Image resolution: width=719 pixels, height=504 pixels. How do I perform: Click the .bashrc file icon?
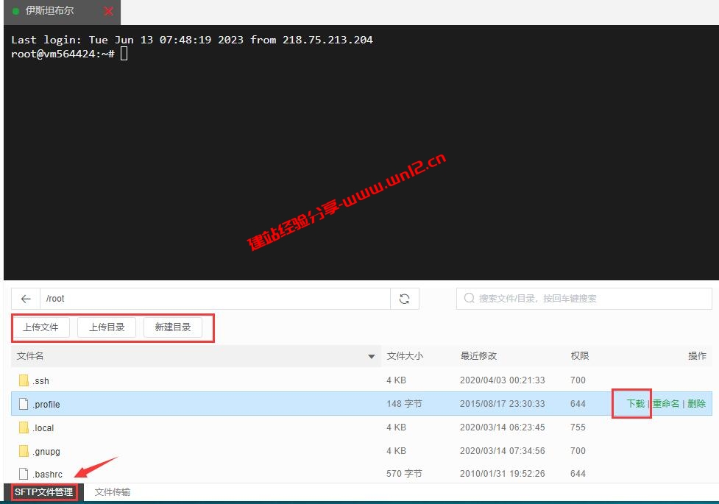click(24, 473)
